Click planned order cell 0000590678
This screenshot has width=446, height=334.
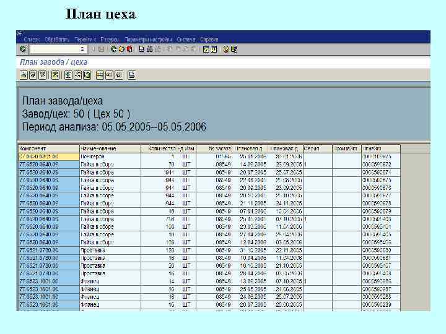[x=381, y=203]
